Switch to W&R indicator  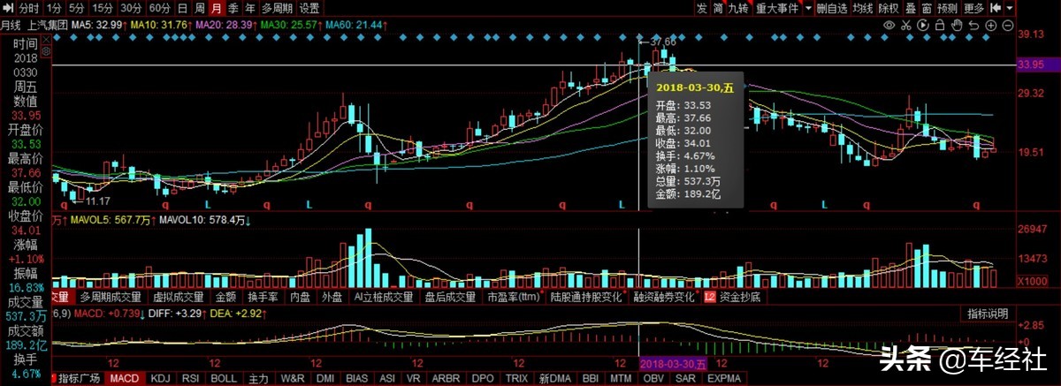(292, 378)
